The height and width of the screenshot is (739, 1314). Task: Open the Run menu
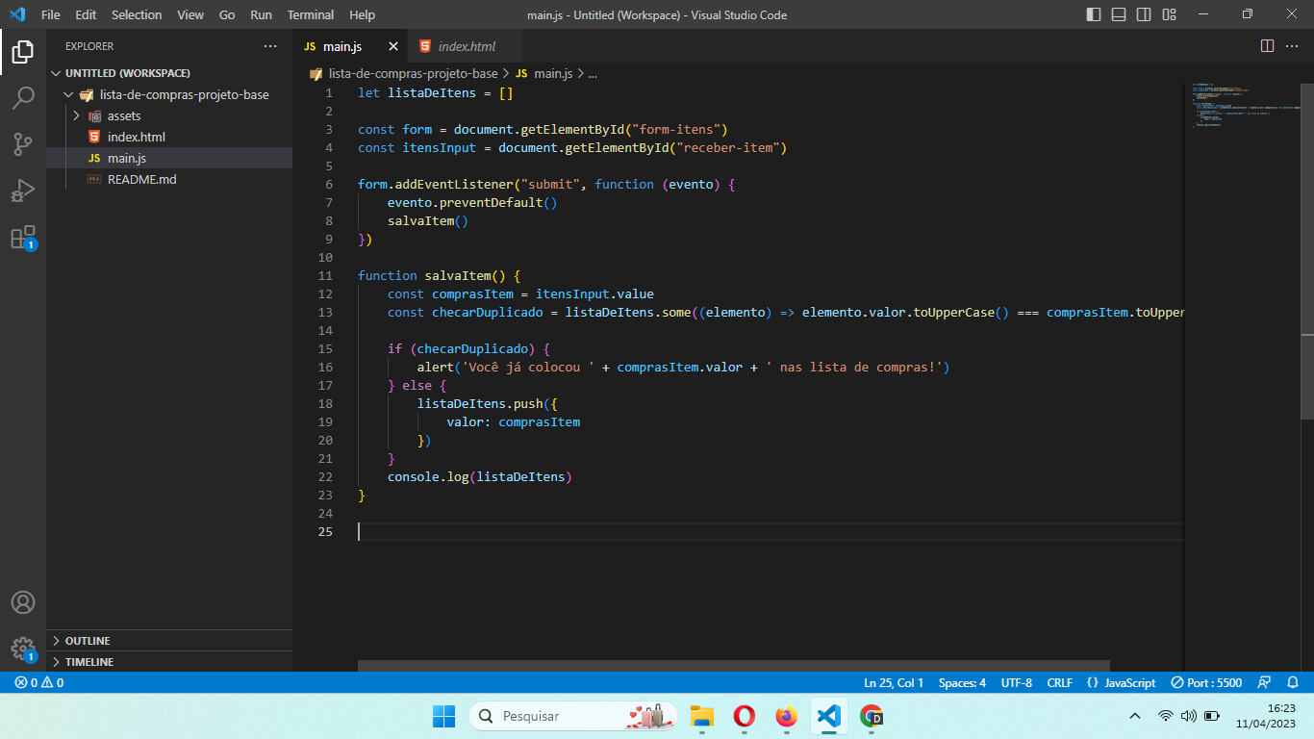coord(261,14)
